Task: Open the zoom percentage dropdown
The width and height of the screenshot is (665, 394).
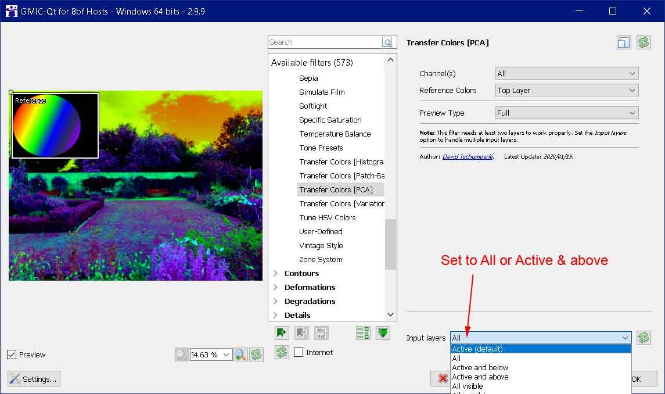Action: (x=226, y=354)
